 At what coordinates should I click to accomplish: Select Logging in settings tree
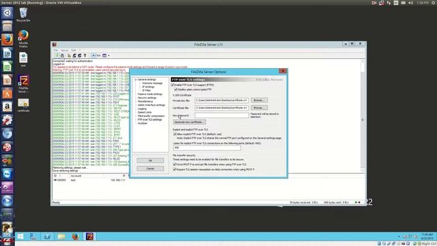[142, 109]
